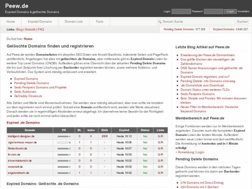Open the Statistik link in links bar
This screenshot has height=189, width=252.
coord(30,29)
